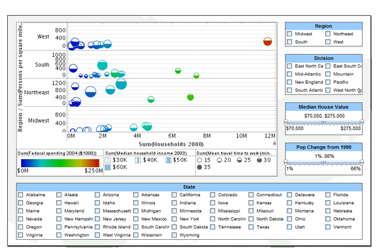This screenshot has width=391, height=249.
Task: Click the $60K income legend square
Action: (107, 167)
